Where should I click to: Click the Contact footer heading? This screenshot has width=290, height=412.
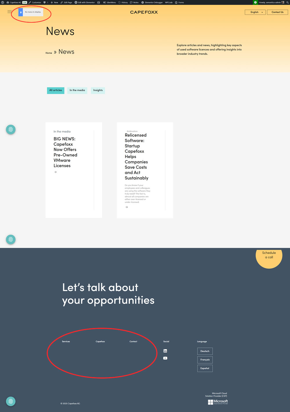point(133,341)
